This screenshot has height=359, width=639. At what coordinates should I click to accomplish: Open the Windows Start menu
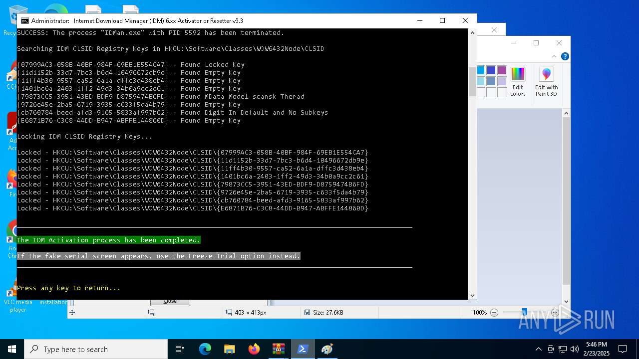(12, 349)
